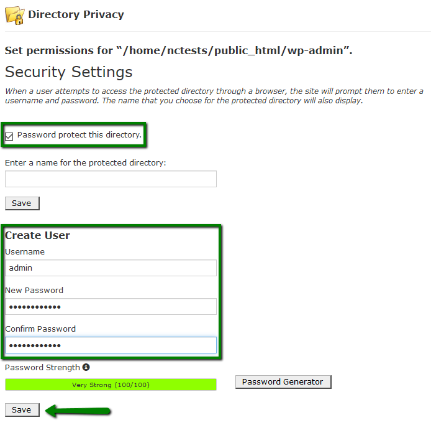Viewport: 431px width, 425px height.
Task: Click Save below the password strength bar
Action: pyautogui.click(x=22, y=410)
